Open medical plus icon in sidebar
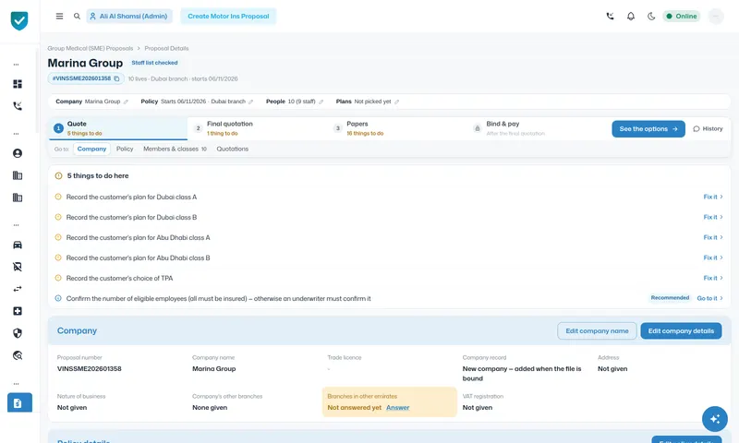739x443 pixels. [x=18, y=311]
